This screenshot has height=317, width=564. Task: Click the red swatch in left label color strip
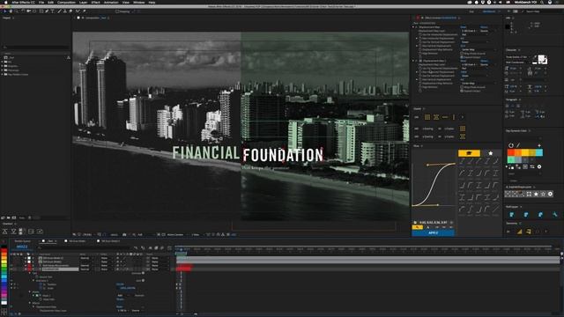coord(4,251)
